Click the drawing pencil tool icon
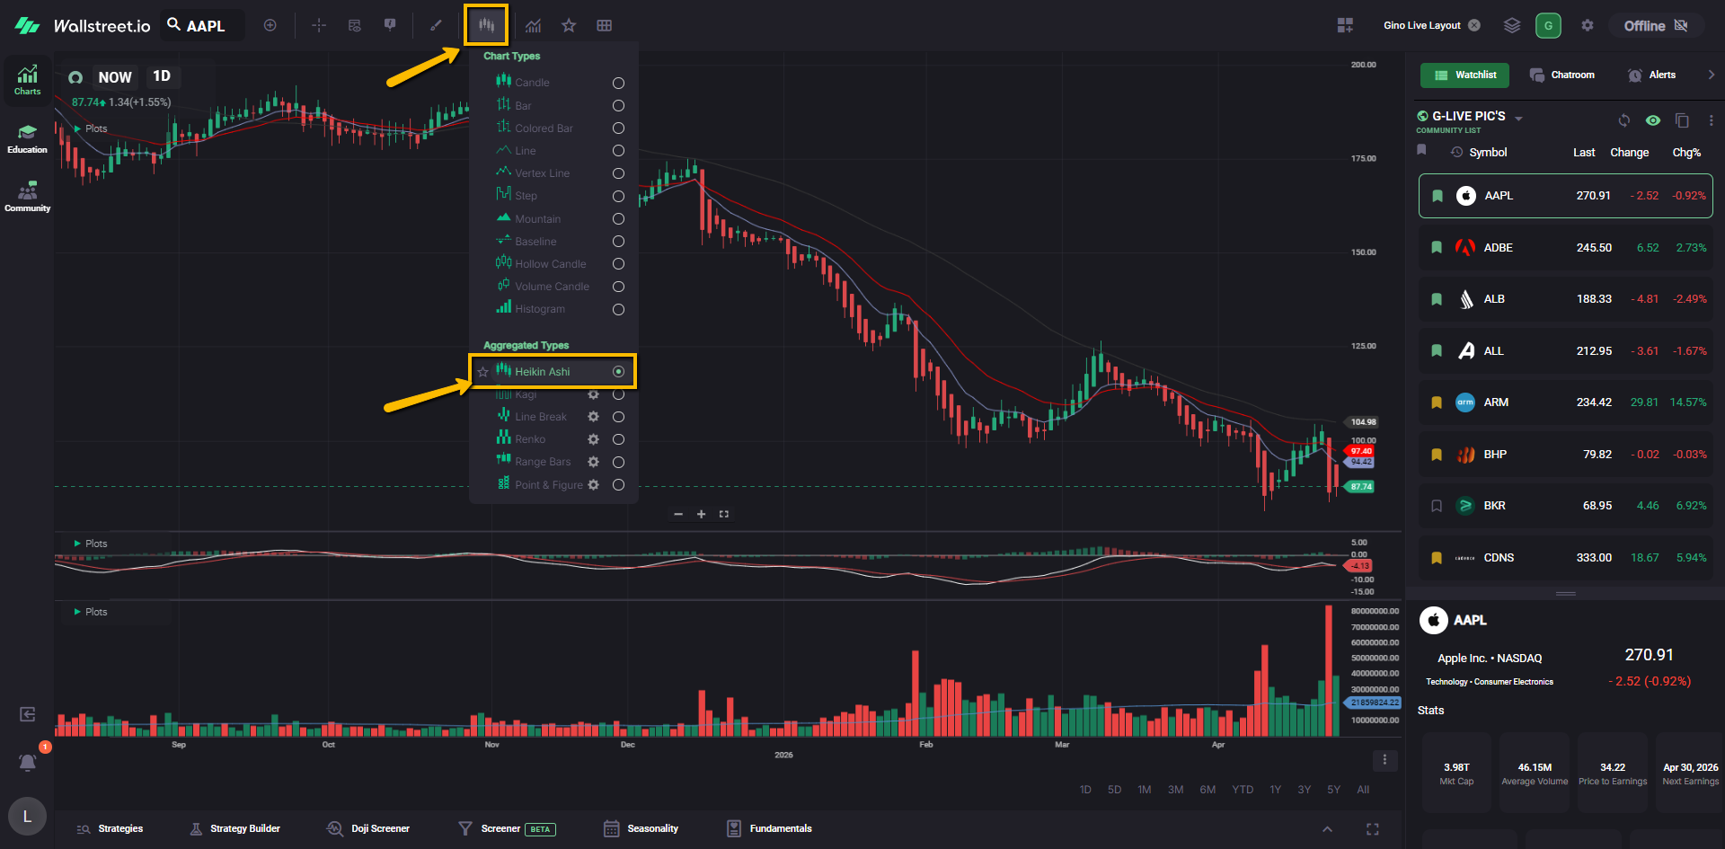 click(x=437, y=25)
